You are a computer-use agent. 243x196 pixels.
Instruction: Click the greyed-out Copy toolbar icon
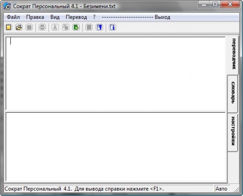coord(66,27)
